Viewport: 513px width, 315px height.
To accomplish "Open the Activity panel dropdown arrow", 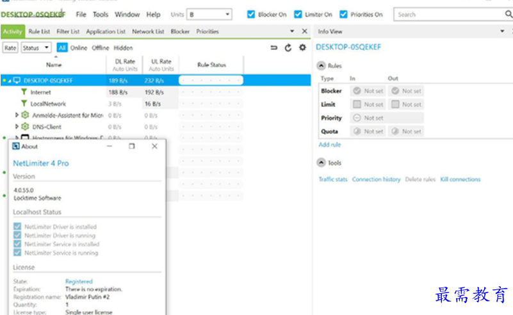I will pos(292,31).
